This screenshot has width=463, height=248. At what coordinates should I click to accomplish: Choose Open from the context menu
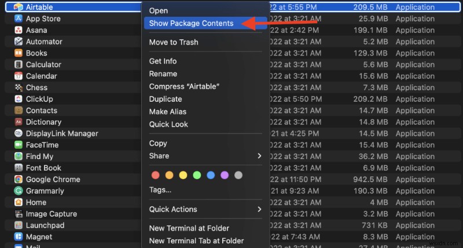pyautogui.click(x=205, y=11)
